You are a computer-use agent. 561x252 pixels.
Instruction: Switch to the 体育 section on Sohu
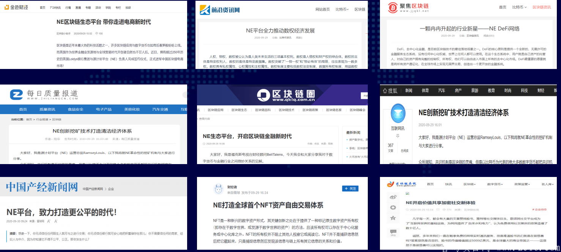pyautogui.click(x=425, y=91)
